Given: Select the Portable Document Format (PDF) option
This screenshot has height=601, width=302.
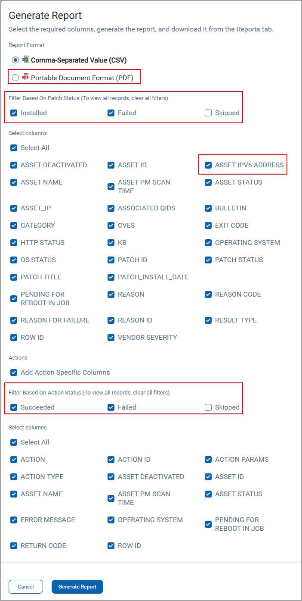Looking at the screenshot, I should point(15,77).
